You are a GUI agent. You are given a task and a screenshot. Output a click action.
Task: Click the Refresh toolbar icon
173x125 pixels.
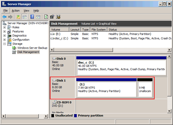pos(46,17)
